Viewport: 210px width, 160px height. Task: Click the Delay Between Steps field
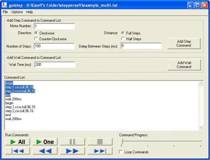click(141, 46)
